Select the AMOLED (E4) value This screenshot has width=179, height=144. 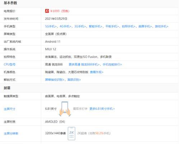(55, 122)
